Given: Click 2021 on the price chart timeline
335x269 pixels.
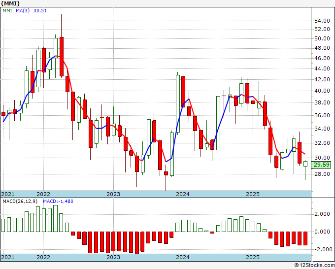Looking at the screenshot, I should (8, 194).
